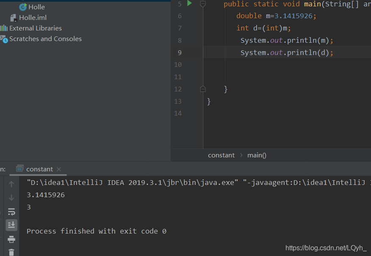The width and height of the screenshot is (371, 256).
Task: Collapse main method fold marker at line 5
Action: click(203, 3)
